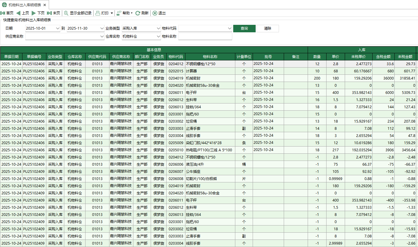This screenshot has height=247, width=418.
Task: Open the 仓库名称 dropdown
Action: tap(158, 36)
